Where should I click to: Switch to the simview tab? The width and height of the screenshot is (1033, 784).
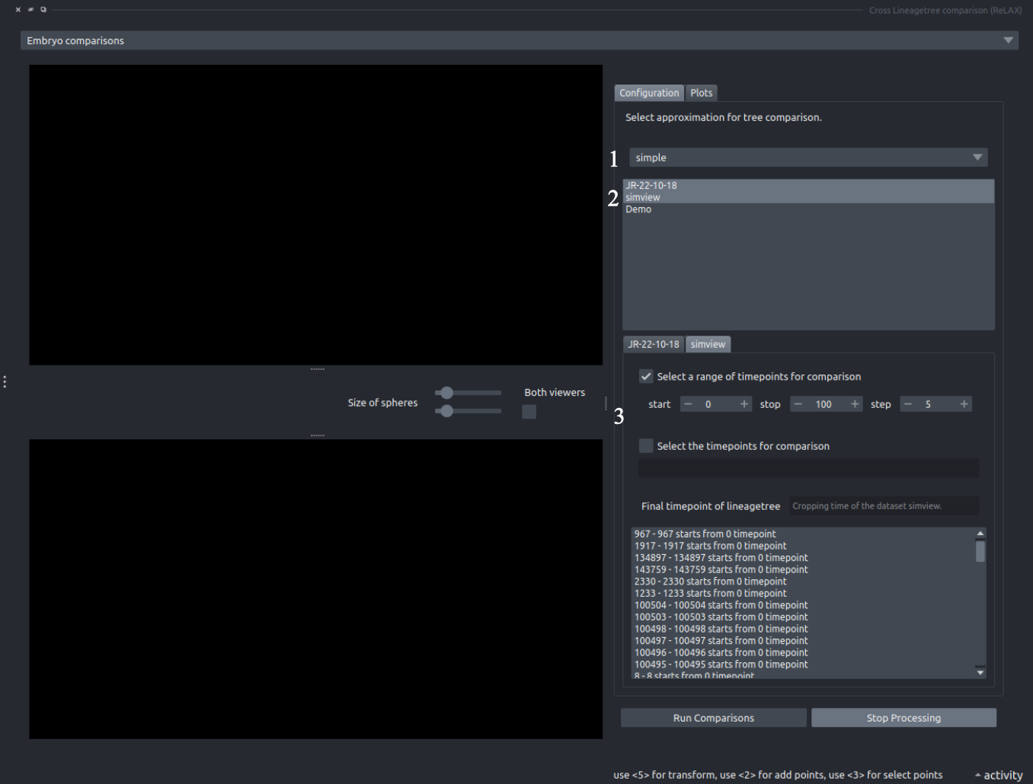[708, 344]
